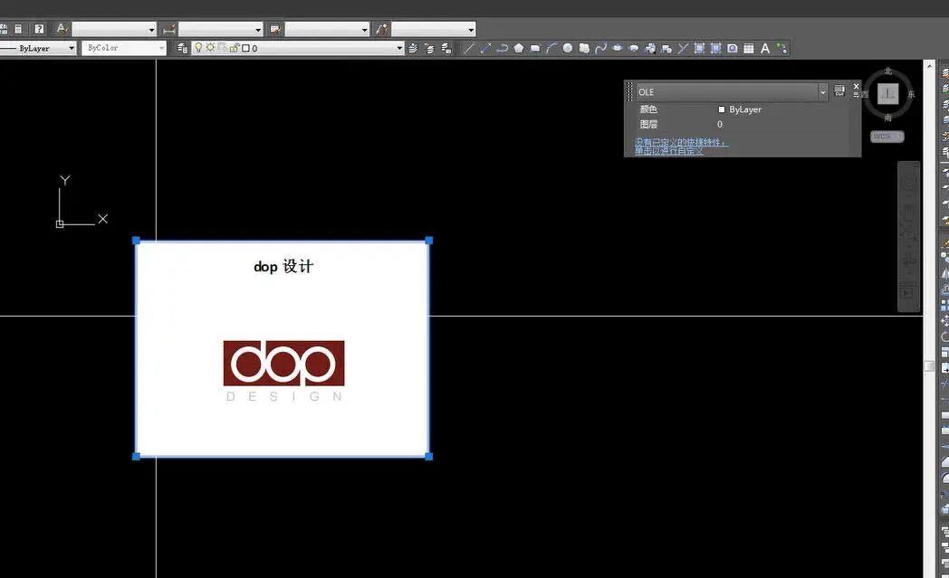Click the quick properties customize link

(682, 146)
